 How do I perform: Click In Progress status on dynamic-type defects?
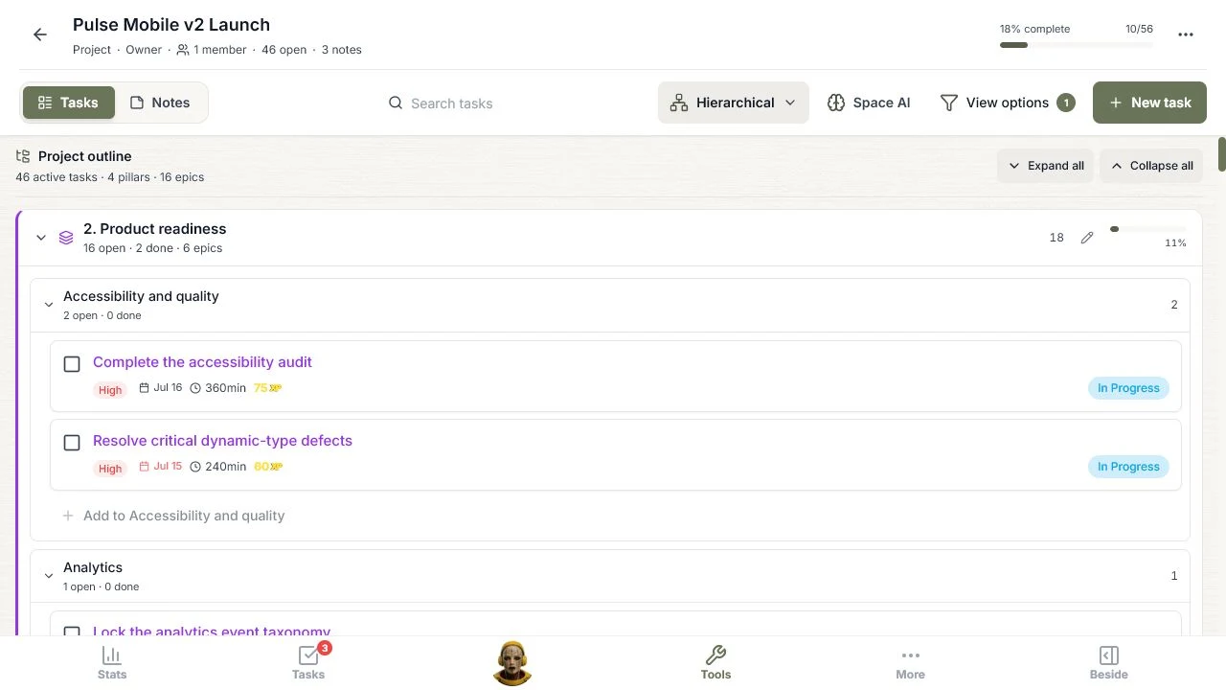pyautogui.click(x=1128, y=467)
